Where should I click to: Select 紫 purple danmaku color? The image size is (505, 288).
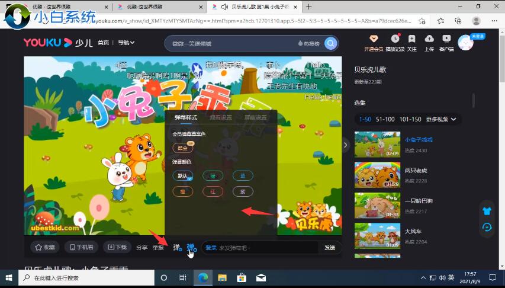pyautogui.click(x=243, y=191)
